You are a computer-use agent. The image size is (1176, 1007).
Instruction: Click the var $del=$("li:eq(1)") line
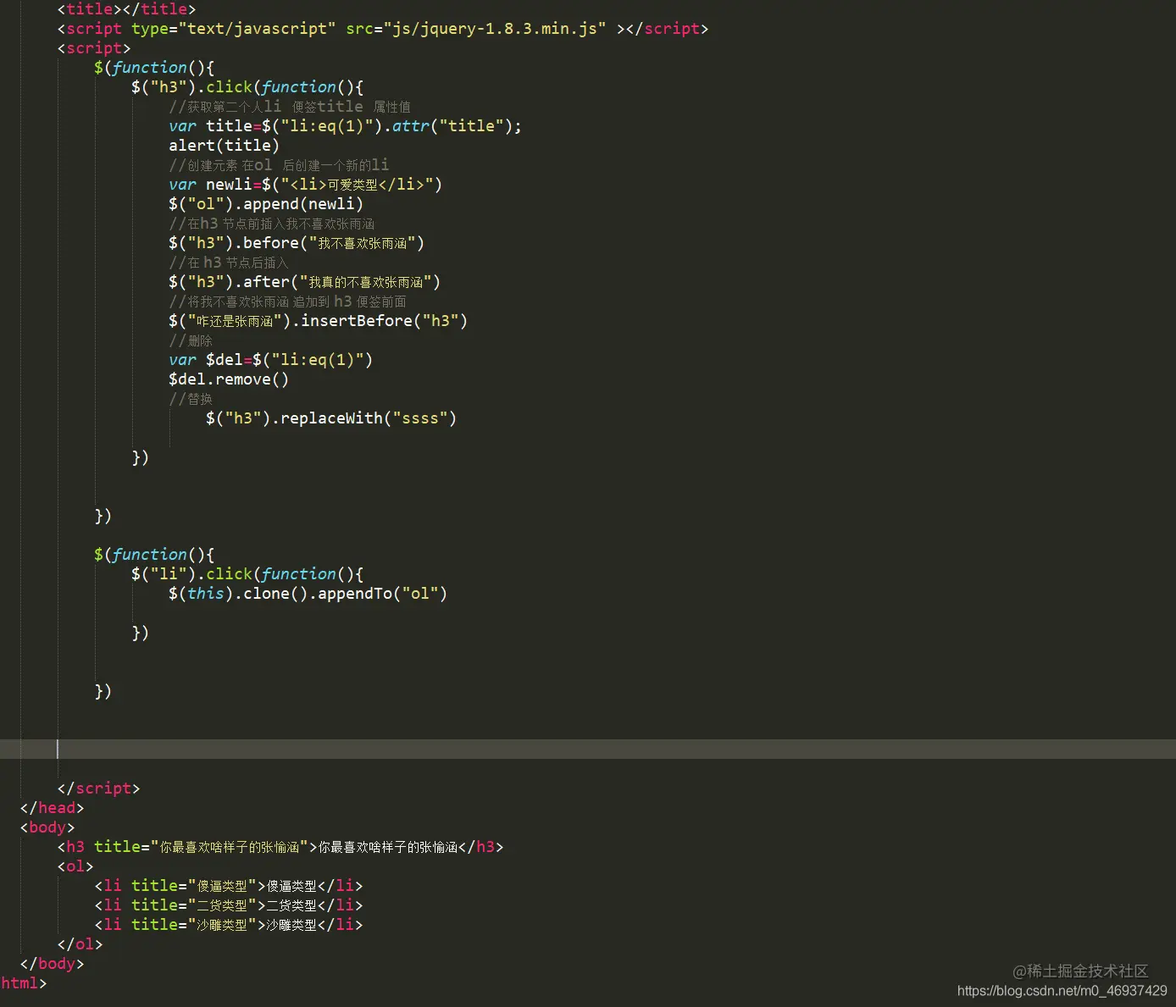coord(270,360)
